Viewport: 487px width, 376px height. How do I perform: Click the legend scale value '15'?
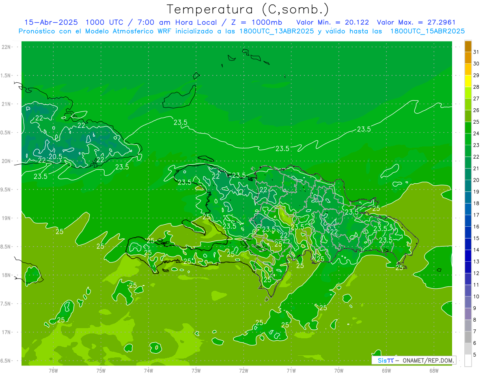[476, 238]
